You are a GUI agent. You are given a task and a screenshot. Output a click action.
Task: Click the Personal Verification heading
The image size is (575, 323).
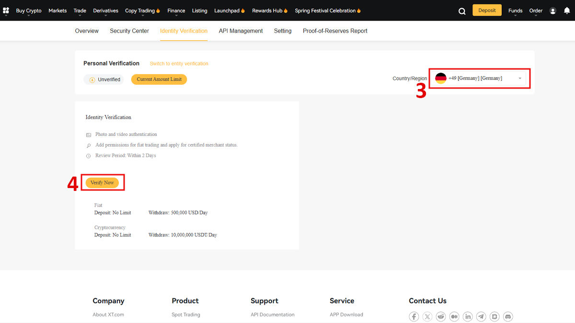click(111, 63)
